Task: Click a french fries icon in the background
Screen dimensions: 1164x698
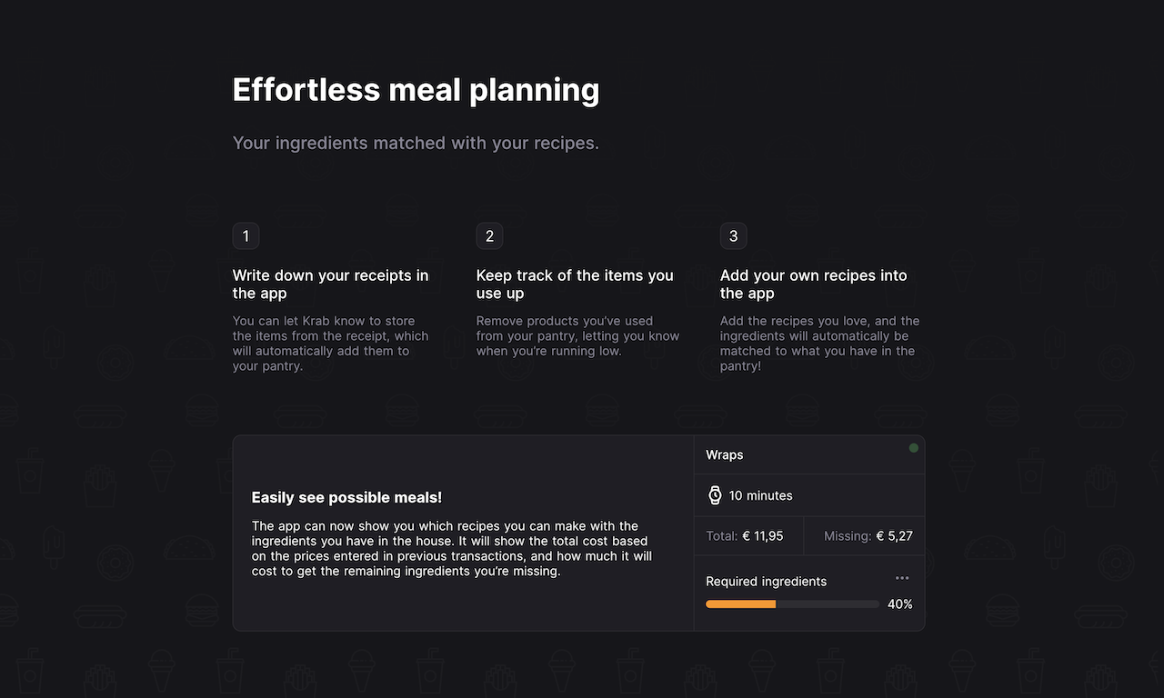Action: pos(100,484)
